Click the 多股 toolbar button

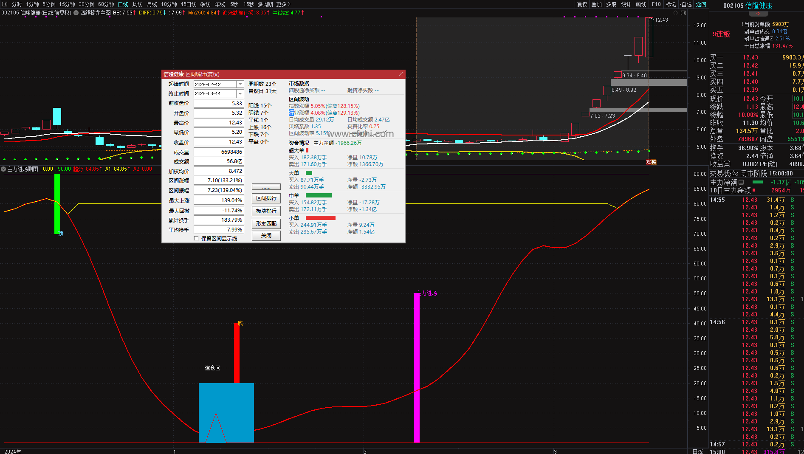[x=611, y=4]
